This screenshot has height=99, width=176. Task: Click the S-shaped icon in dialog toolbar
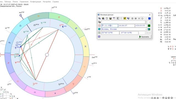[136, 18]
